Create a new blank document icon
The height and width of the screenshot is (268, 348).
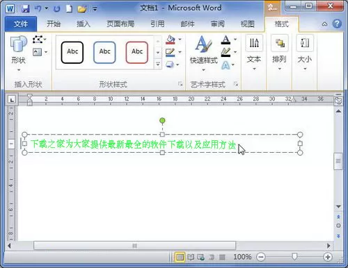tap(69, 9)
